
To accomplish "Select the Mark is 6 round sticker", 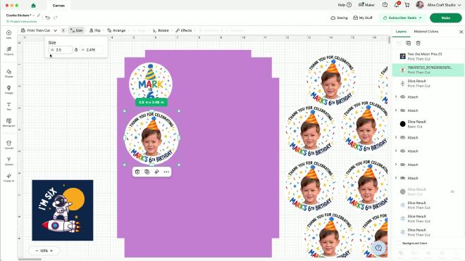I will 150,80.
